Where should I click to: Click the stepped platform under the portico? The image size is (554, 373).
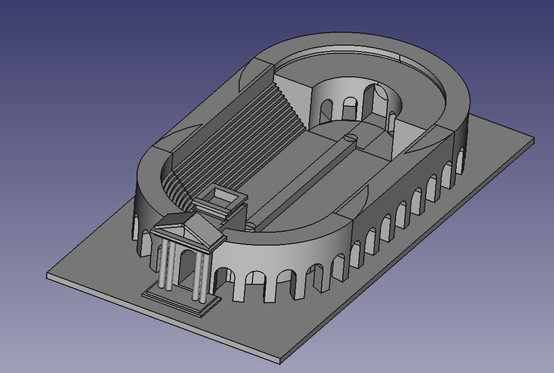[x=183, y=305]
